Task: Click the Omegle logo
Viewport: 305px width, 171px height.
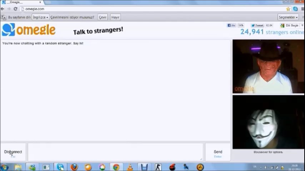Action: [x=29, y=30]
